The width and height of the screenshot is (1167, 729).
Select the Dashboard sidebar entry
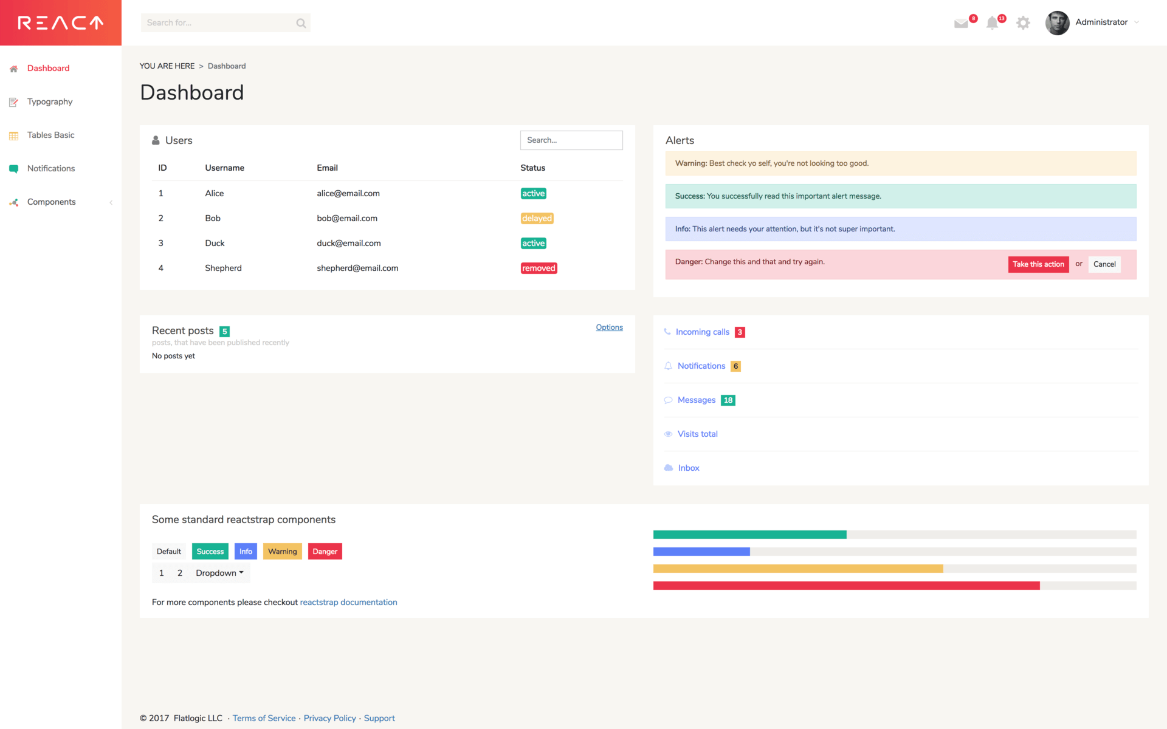point(48,68)
